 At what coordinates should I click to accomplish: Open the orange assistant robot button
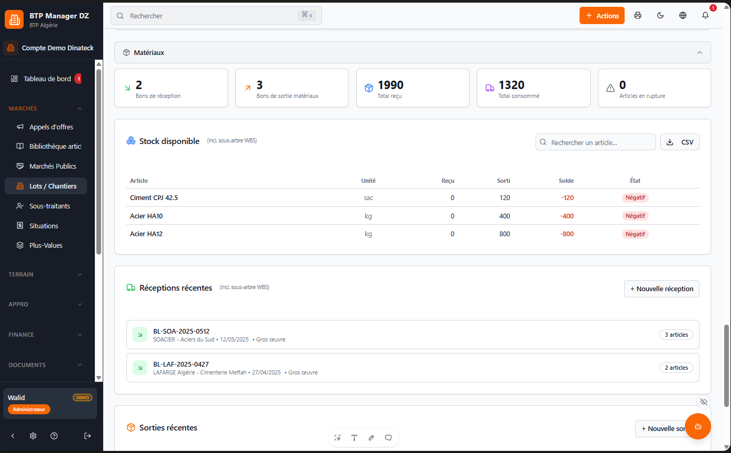698,426
